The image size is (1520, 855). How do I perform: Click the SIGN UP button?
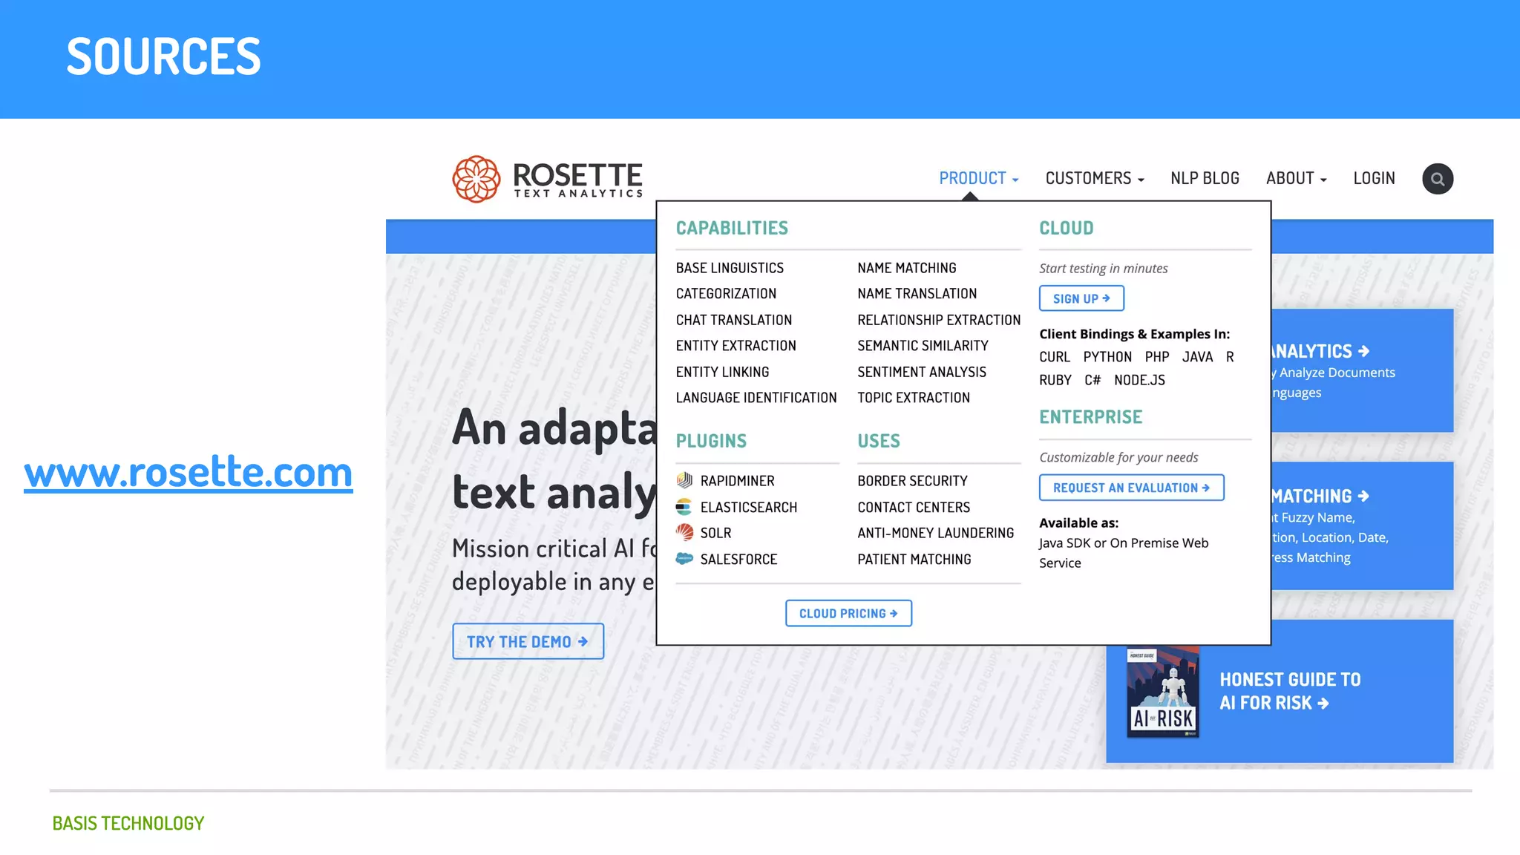tap(1081, 298)
